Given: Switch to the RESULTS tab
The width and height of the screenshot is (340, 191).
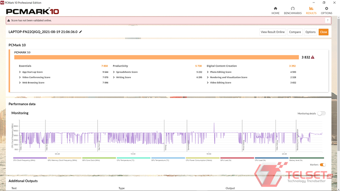Looking at the screenshot, I should (311, 10).
